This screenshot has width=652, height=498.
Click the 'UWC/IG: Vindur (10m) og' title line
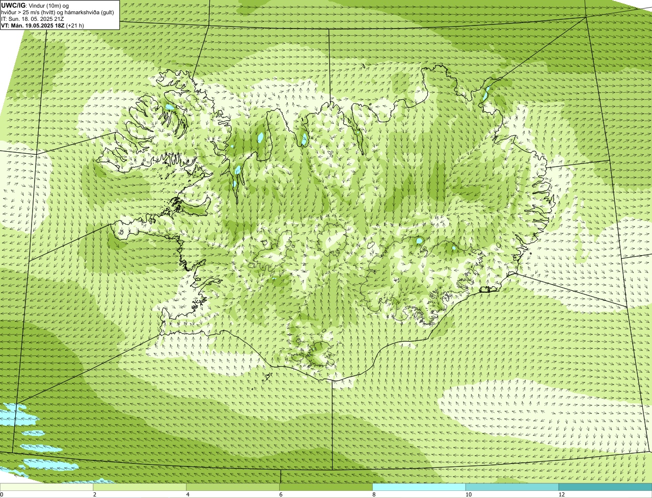(35, 5)
